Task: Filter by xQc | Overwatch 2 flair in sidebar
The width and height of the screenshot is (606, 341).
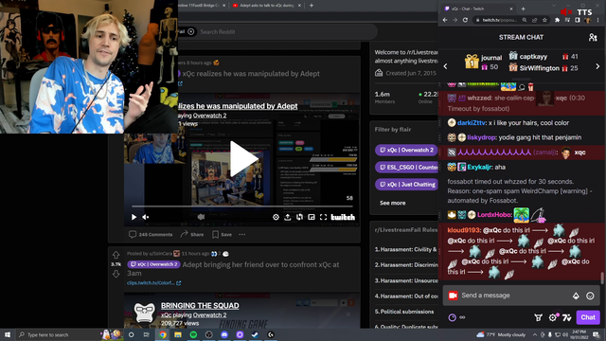Action: (406, 150)
